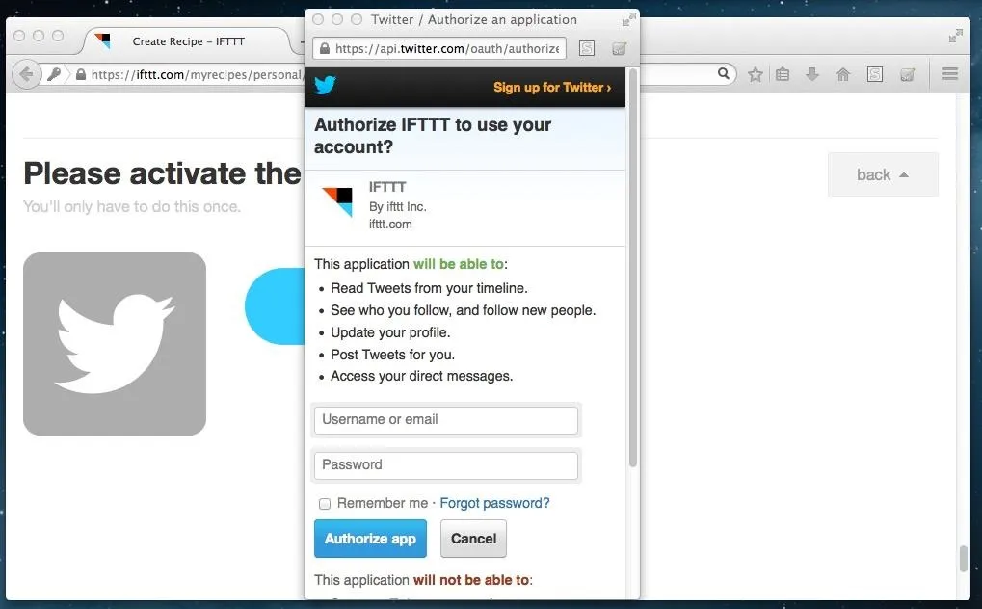Image resolution: width=982 pixels, height=609 pixels.
Task: Click the IFTTT favicon on the Create Recipe tab
Action: pyautogui.click(x=103, y=41)
